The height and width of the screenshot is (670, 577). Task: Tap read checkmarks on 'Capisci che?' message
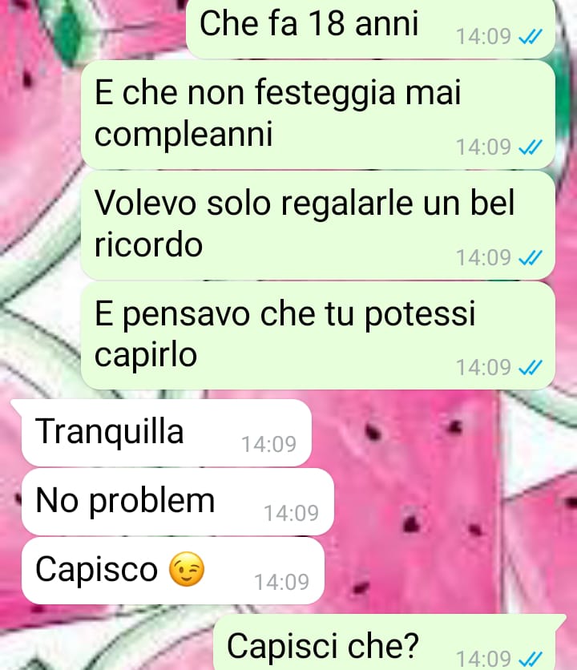tap(531, 659)
